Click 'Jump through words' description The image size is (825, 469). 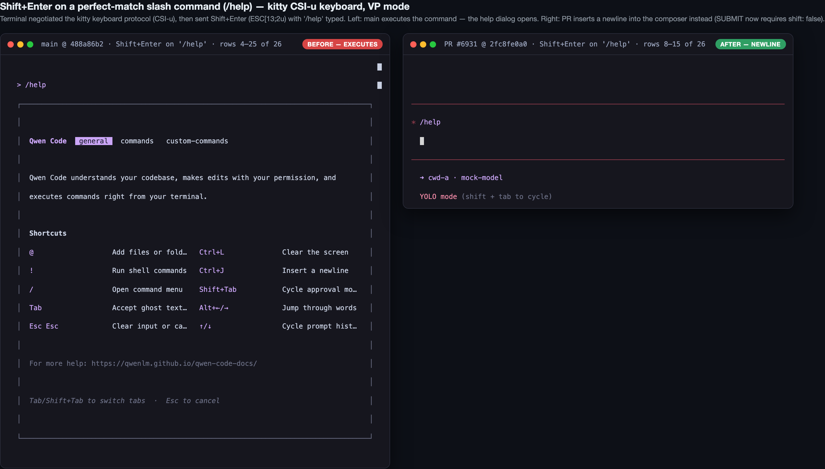pos(319,308)
